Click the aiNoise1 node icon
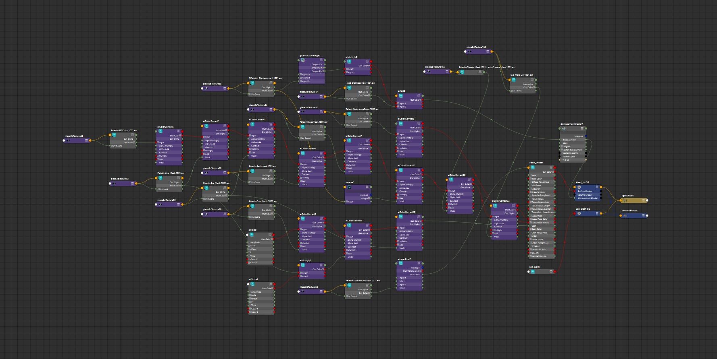 point(252,235)
